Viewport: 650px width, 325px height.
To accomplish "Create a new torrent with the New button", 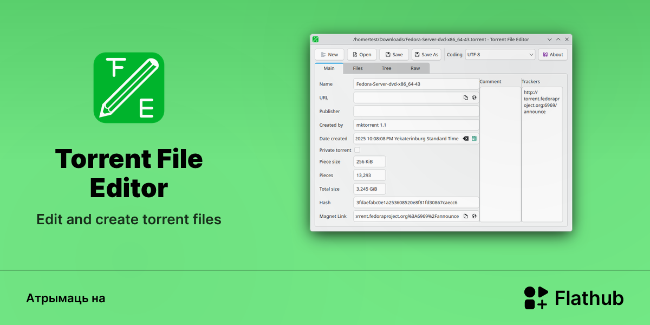I will click(329, 55).
